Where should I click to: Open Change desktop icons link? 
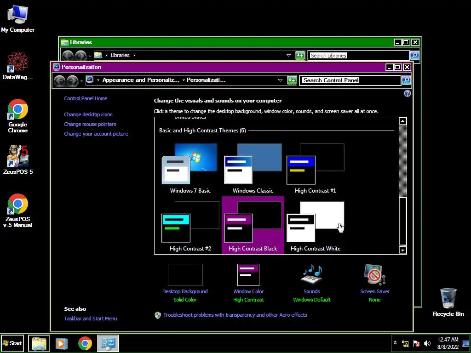coord(88,114)
